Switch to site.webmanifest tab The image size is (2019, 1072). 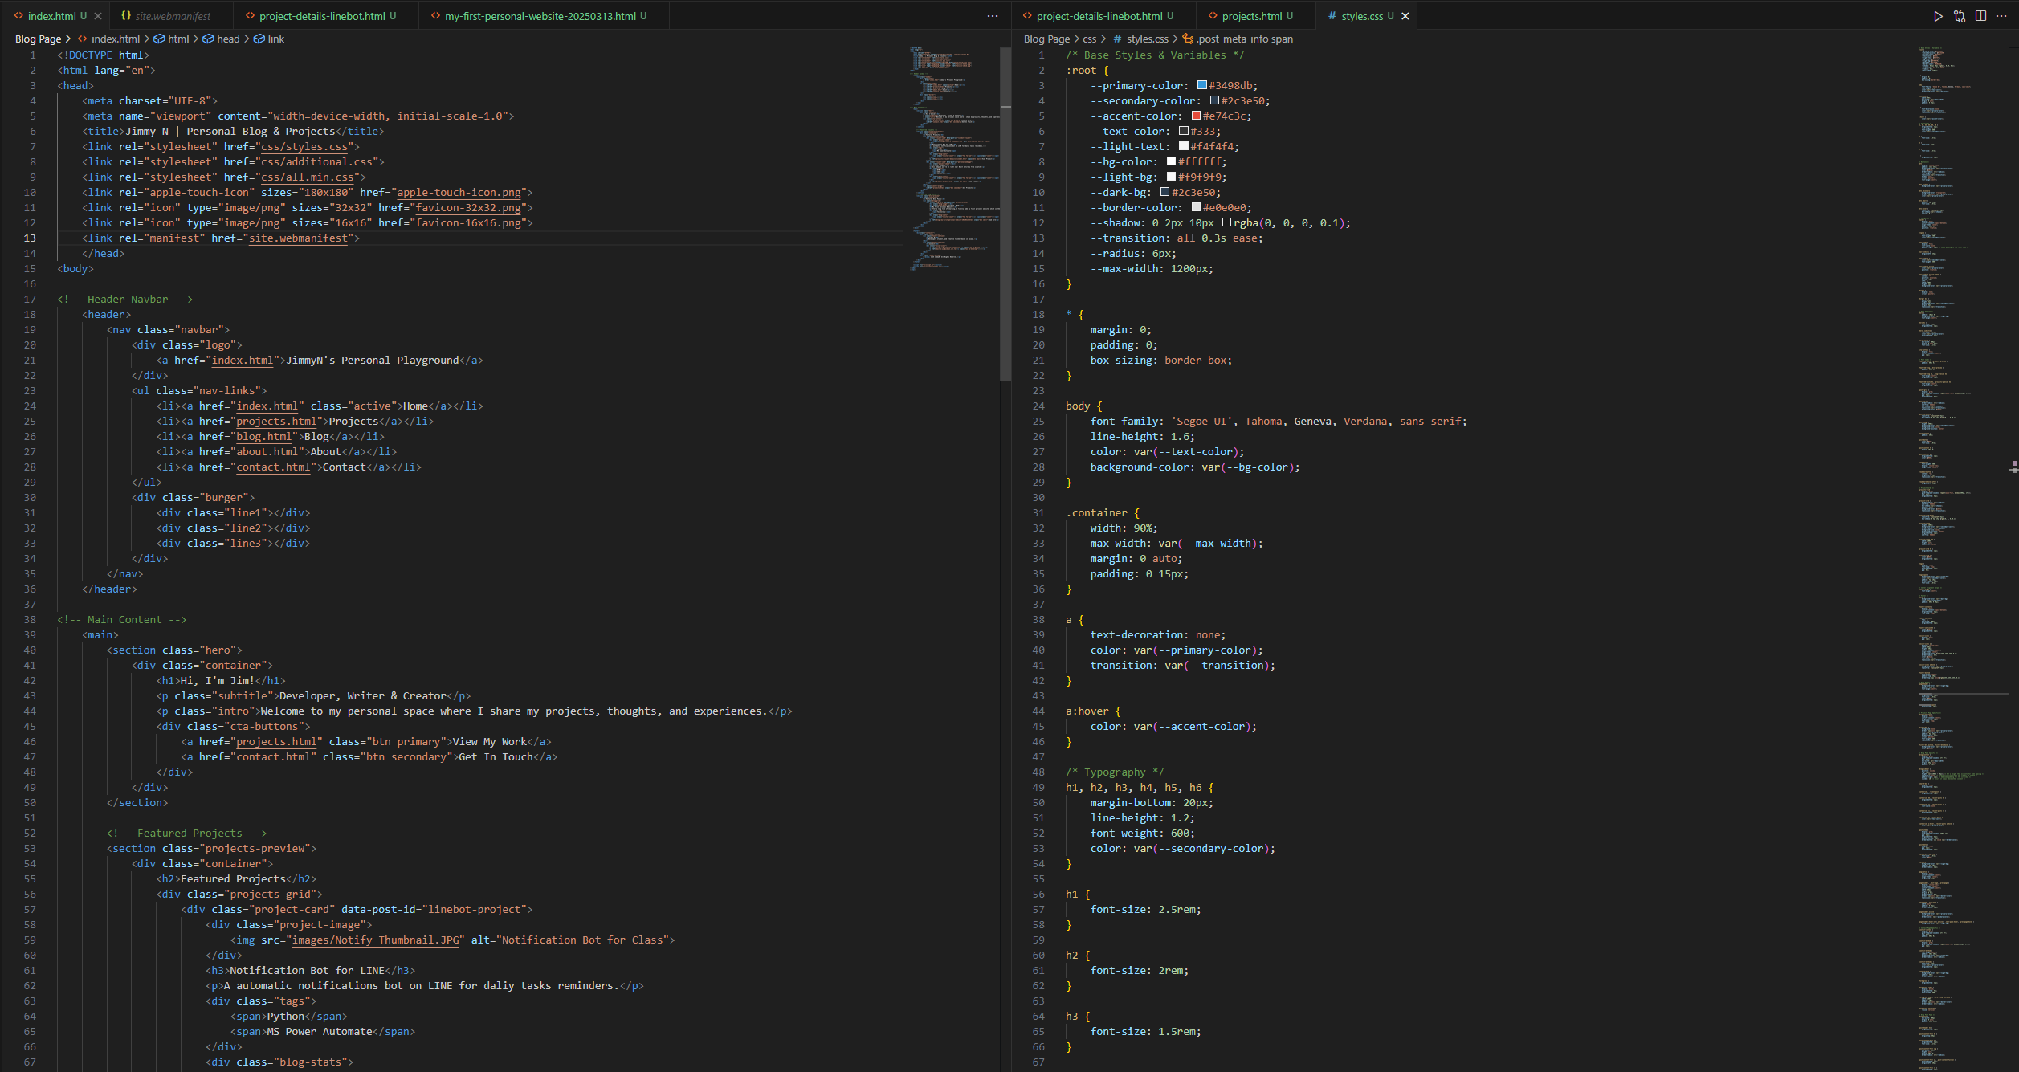pyautogui.click(x=172, y=16)
